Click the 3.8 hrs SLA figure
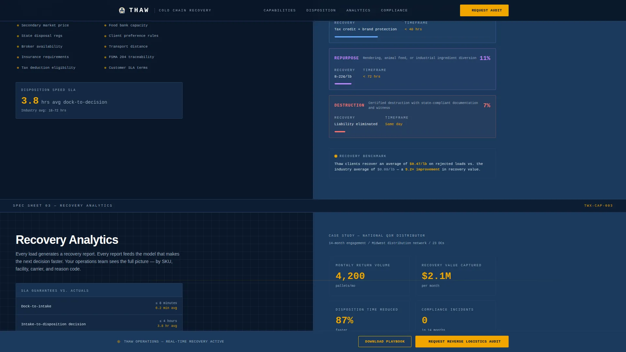The height and width of the screenshot is (352, 626). pyautogui.click(x=30, y=101)
